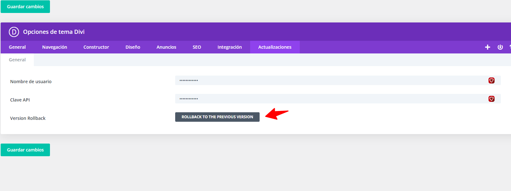Click the Opciones de tema Divi title
Screen dimensions: 511x191
(54, 32)
